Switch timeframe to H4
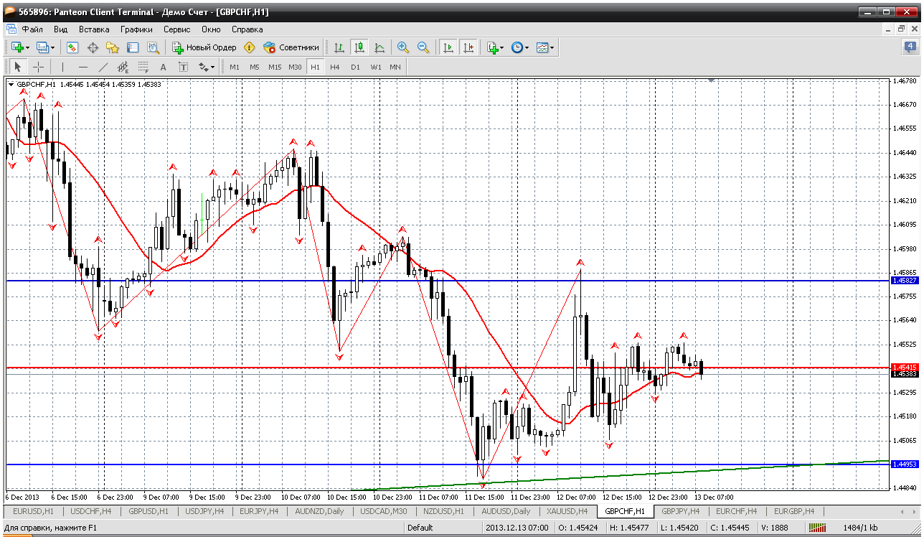 coord(335,67)
